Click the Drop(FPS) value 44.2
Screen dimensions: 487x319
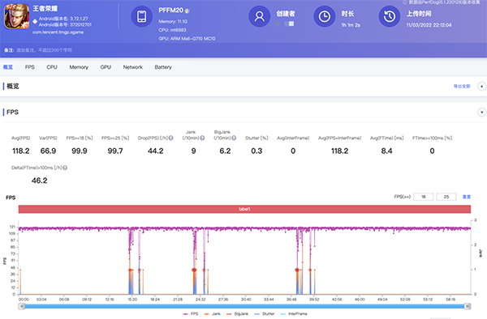[155, 151]
